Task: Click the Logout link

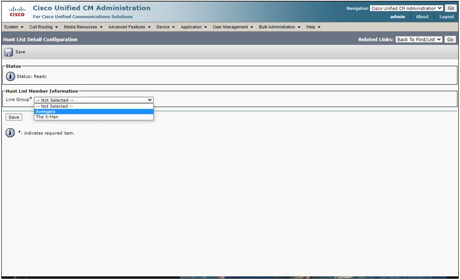Action: pos(447,17)
